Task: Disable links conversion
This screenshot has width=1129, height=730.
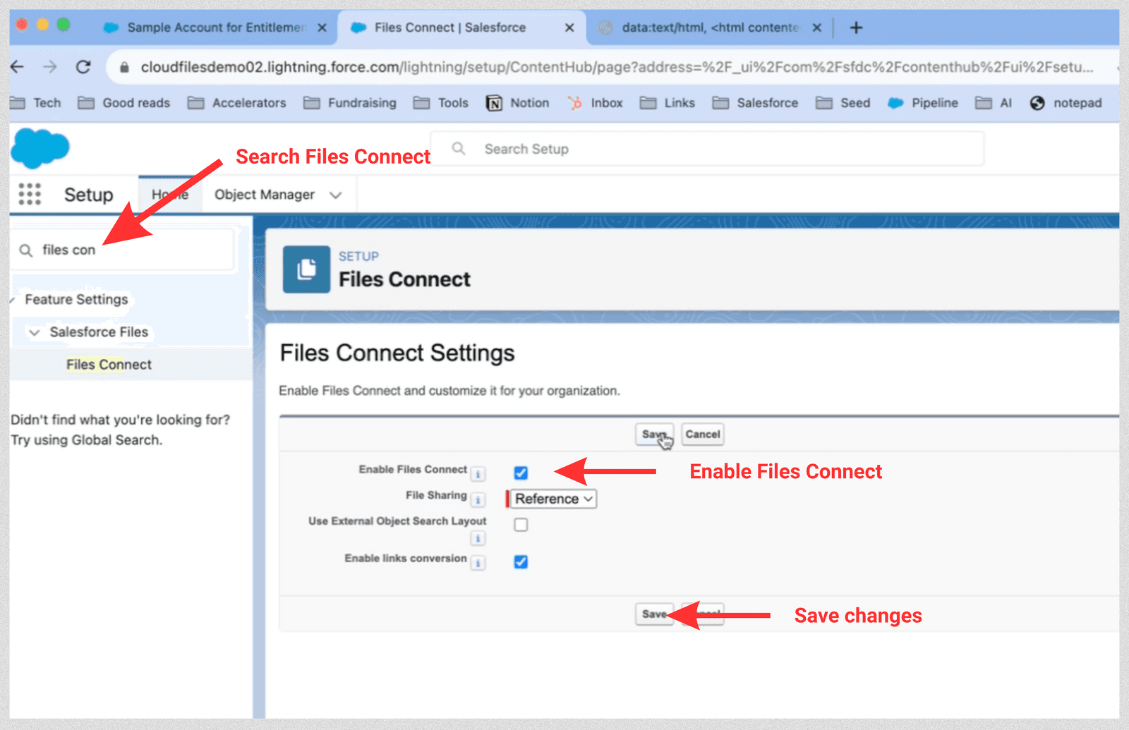Action: [520, 561]
